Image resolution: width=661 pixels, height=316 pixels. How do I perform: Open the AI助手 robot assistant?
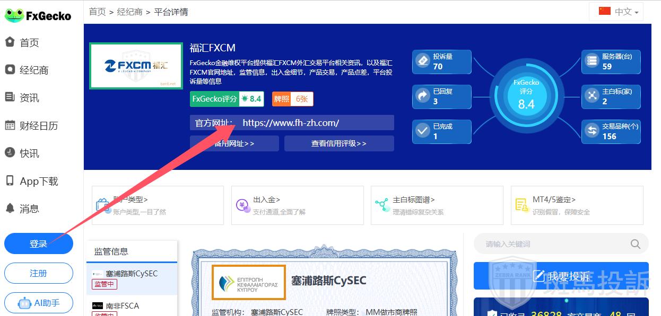click(39, 303)
